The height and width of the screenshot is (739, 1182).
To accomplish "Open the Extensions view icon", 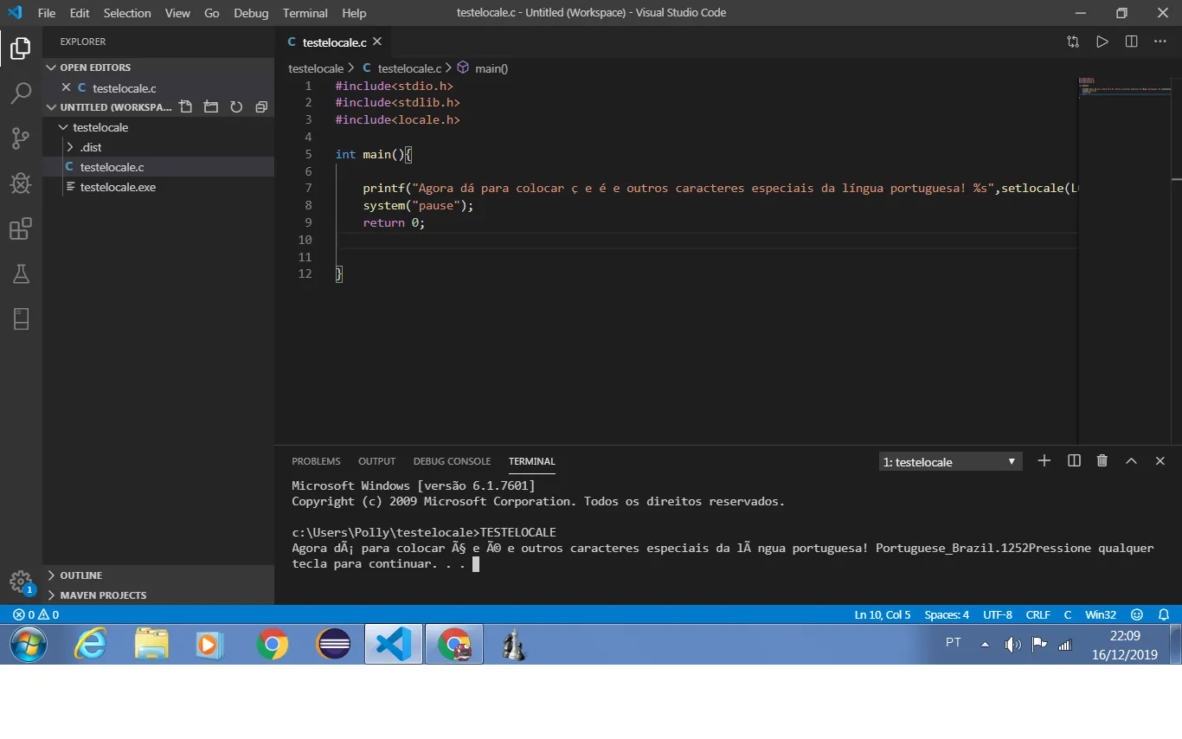I will click(x=21, y=229).
